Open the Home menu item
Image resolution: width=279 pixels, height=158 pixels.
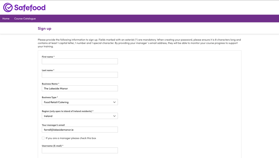point(6,18)
